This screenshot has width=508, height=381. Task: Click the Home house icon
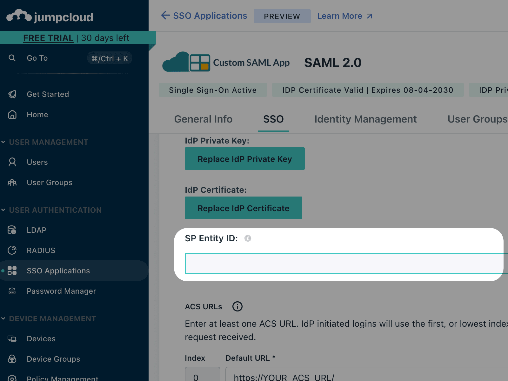pos(12,115)
